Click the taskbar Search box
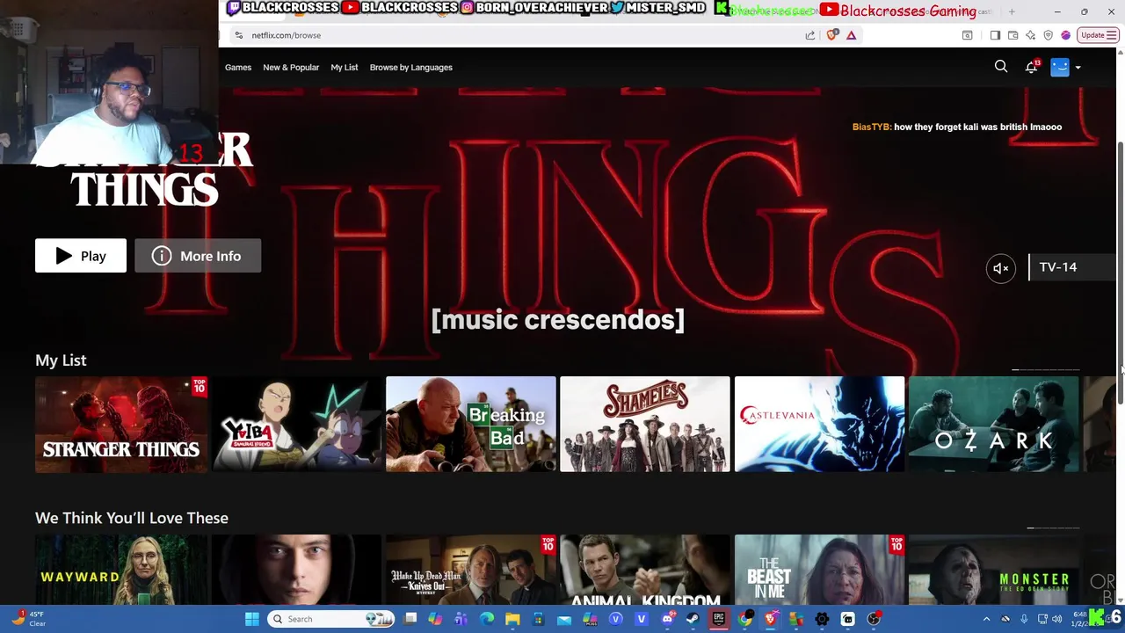 (330, 619)
